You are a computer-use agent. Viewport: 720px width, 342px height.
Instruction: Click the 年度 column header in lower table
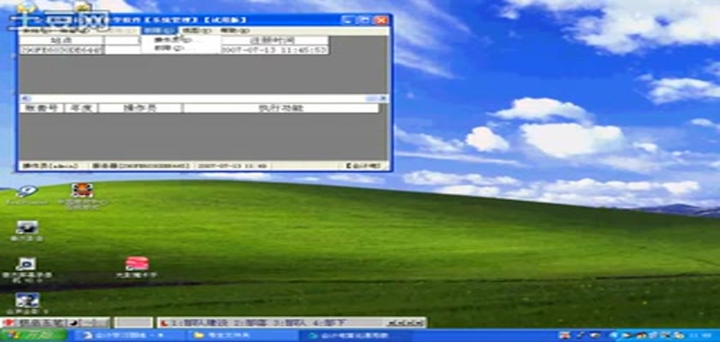(81, 109)
